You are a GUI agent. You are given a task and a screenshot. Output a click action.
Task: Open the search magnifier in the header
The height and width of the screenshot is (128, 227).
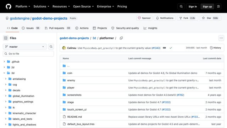pyautogui.click(x=181, y=6)
